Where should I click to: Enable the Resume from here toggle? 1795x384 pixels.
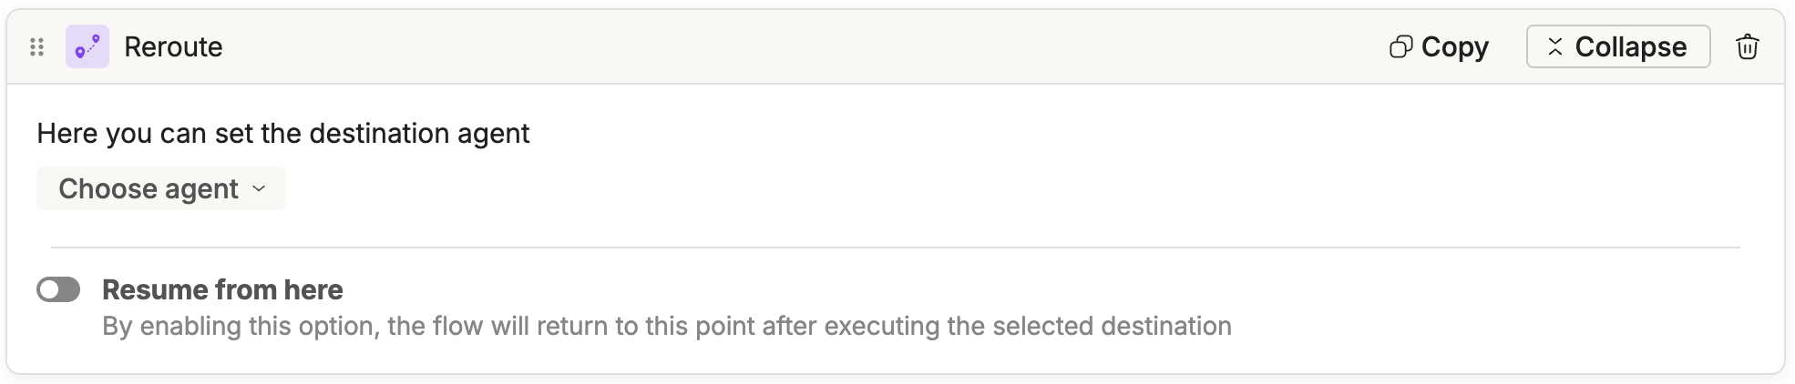click(58, 290)
